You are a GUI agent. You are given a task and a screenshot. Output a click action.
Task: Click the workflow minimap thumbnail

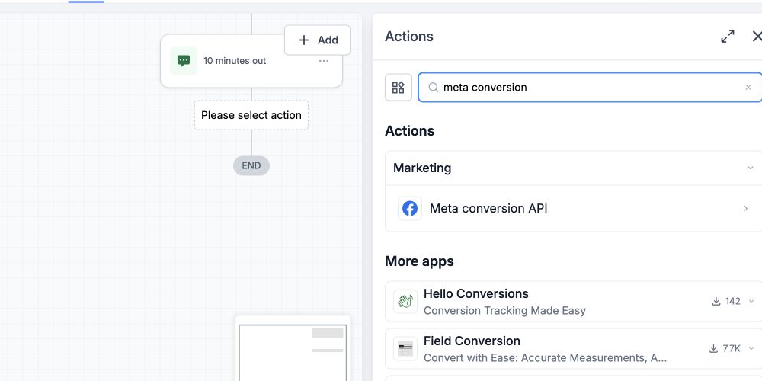click(293, 350)
